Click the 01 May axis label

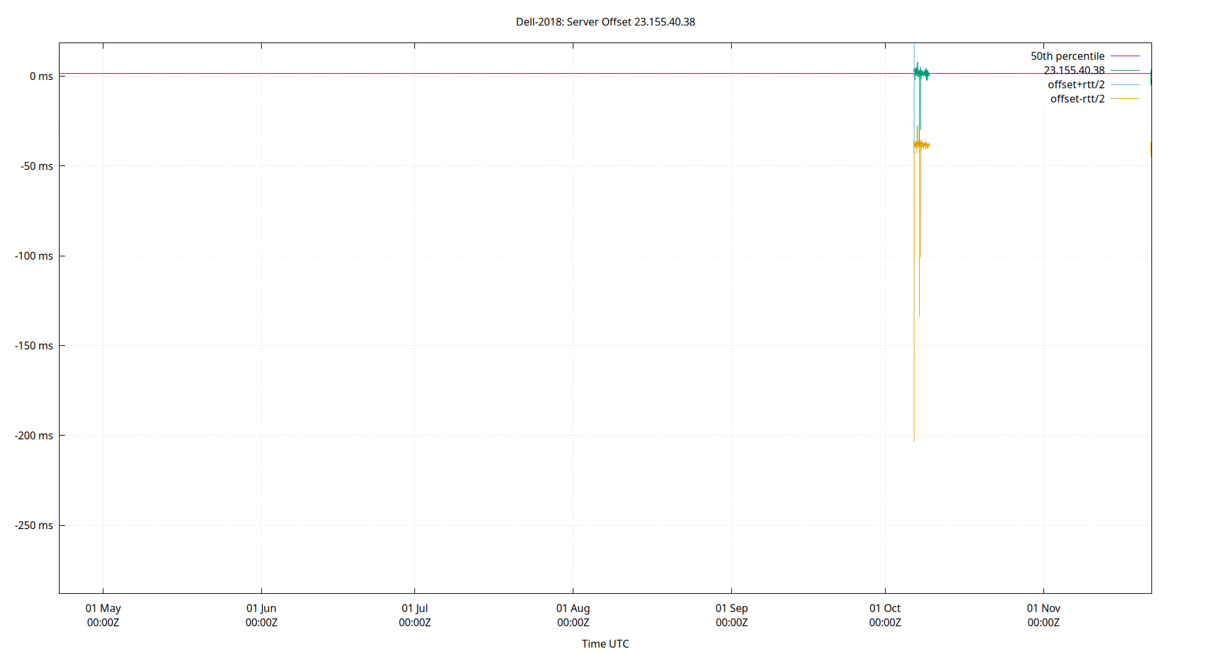103,608
